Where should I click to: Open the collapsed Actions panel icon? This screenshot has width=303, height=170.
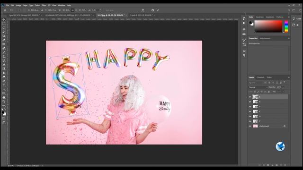(x=244, y=23)
